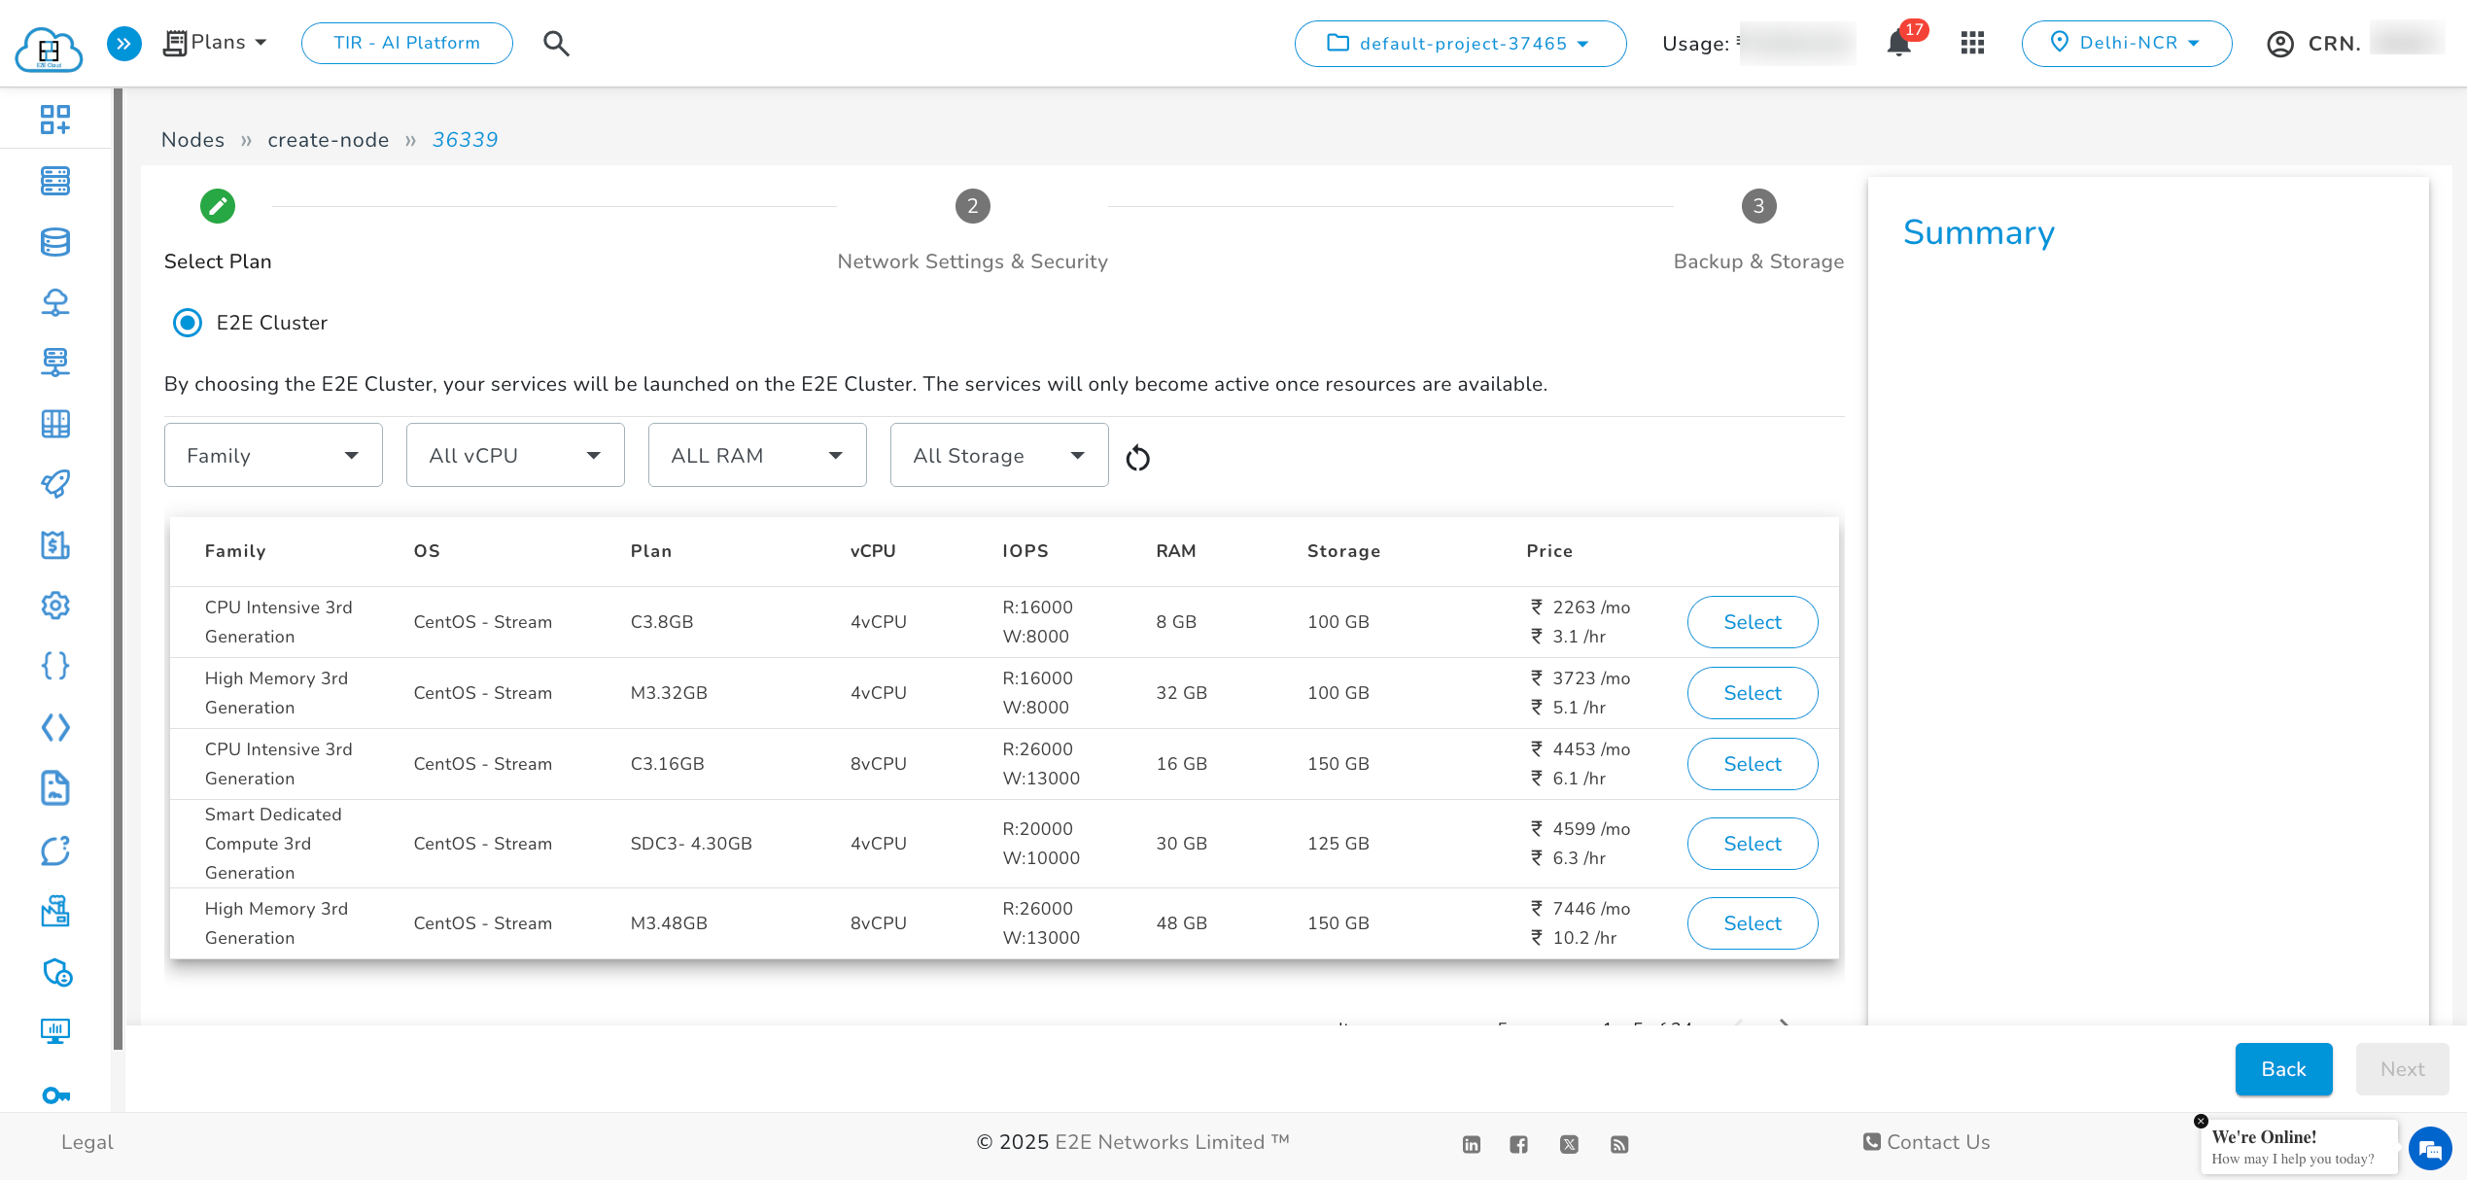Click the Nodes breadcrumb
2467x1180 pixels.
[x=192, y=140]
